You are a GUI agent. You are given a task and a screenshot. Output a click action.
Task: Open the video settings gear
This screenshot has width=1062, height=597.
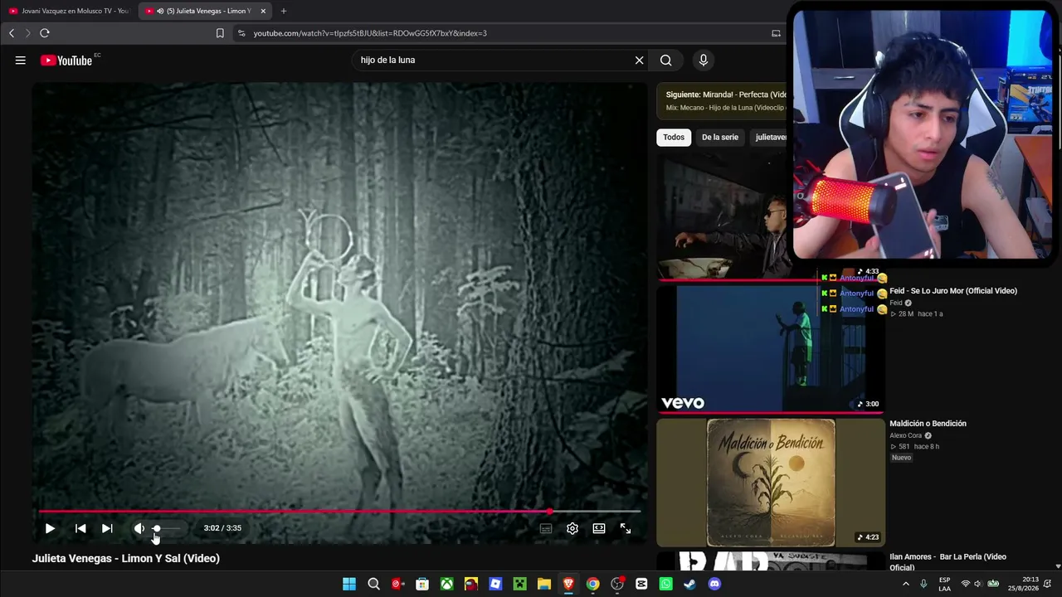572,528
